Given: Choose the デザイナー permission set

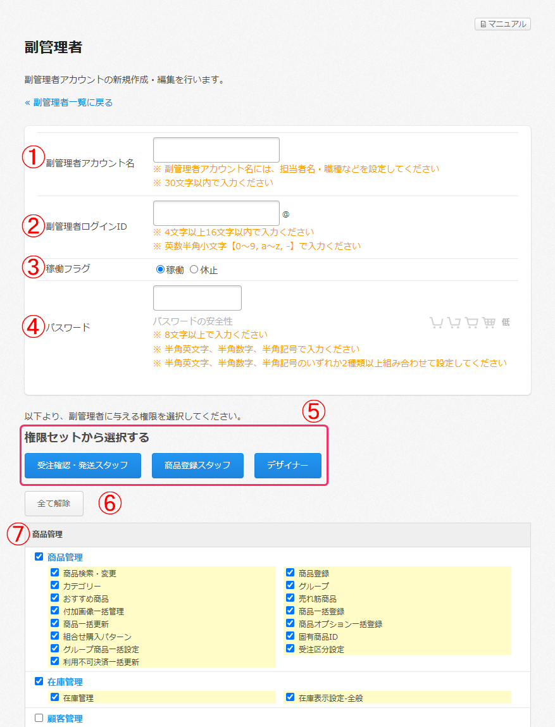Looking at the screenshot, I should (287, 466).
